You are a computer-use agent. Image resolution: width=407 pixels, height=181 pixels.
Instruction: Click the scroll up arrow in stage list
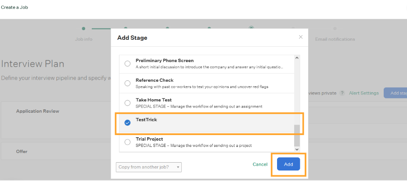point(297,58)
